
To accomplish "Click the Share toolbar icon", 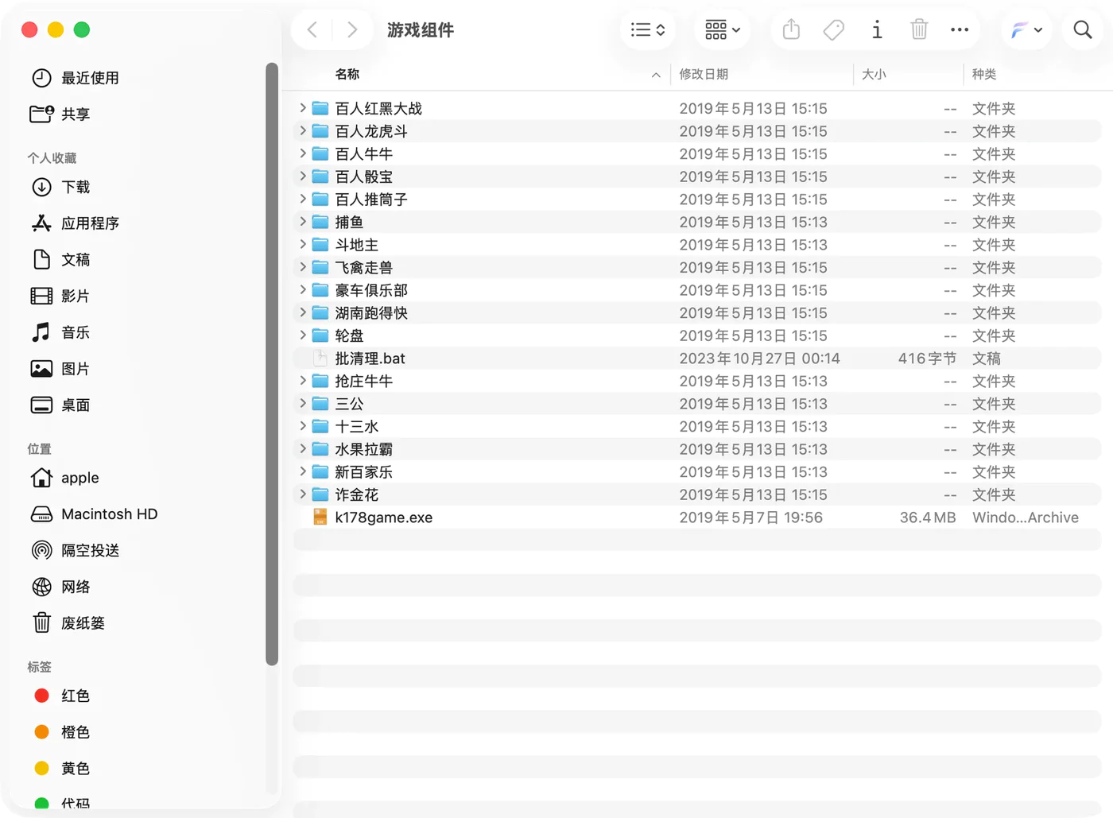I will coord(791,30).
